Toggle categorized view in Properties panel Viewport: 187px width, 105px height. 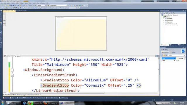tap(162, 55)
